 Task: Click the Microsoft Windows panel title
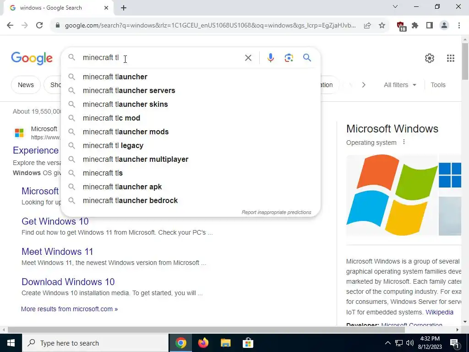coord(392,129)
